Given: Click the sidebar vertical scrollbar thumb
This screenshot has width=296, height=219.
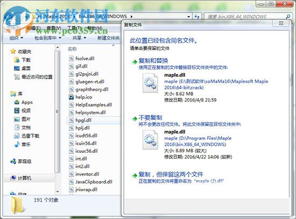Looking at the screenshot, I should point(58,111).
